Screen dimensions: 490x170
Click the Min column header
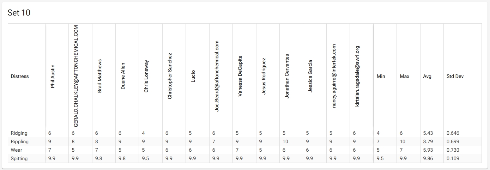pyautogui.click(x=381, y=76)
